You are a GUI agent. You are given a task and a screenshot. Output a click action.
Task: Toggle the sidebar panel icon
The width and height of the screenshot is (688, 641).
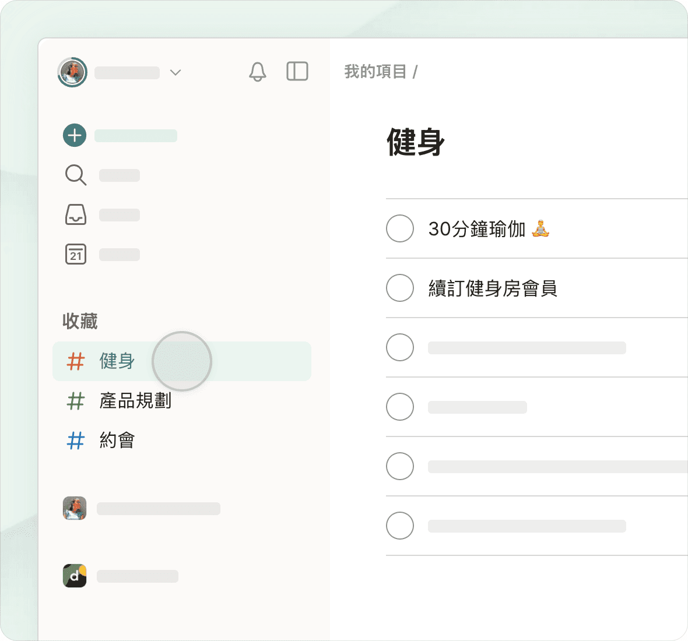297,72
